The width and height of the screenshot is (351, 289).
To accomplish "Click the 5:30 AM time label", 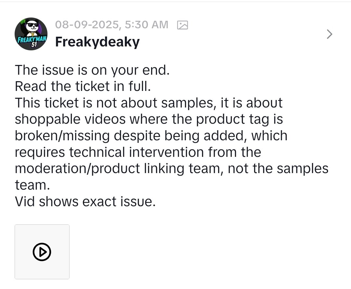I will pos(146,25).
